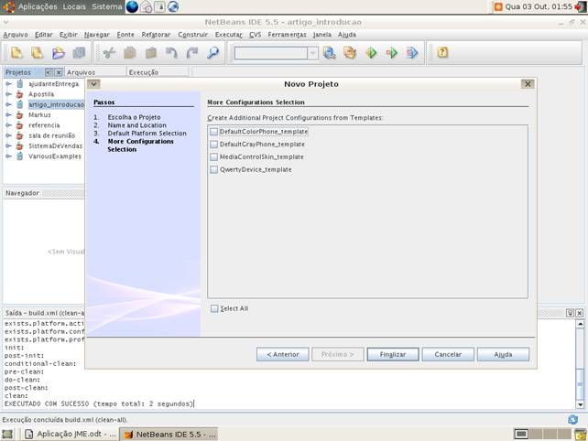Click the Undo arrow toolbar icon
Screen dimensions: 588x441
tap(170, 53)
